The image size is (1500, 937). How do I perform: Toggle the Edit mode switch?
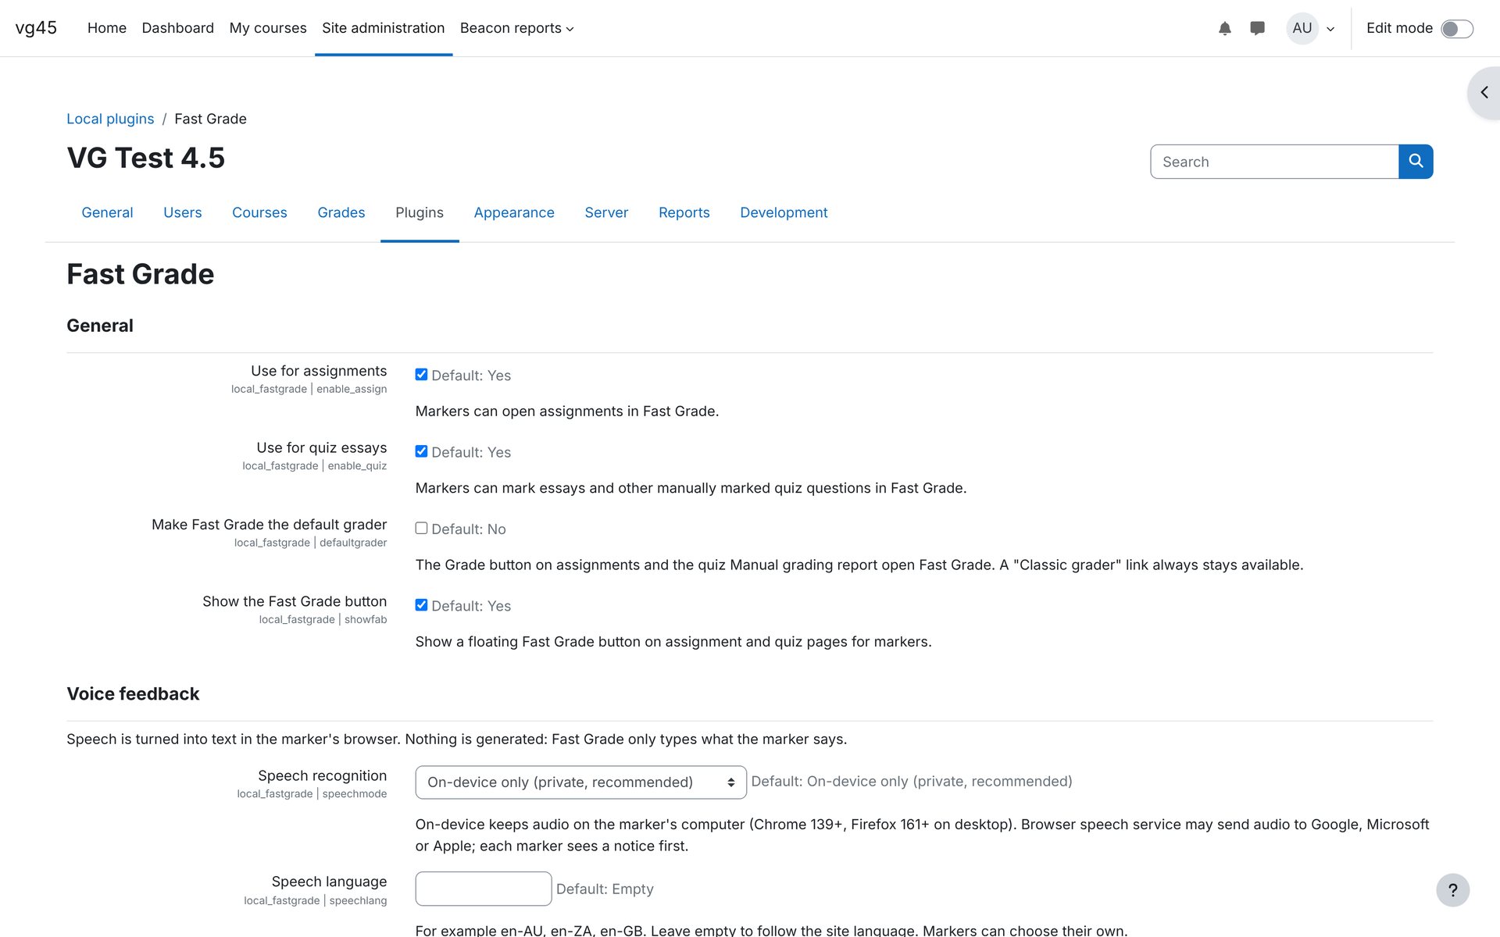1457,29
